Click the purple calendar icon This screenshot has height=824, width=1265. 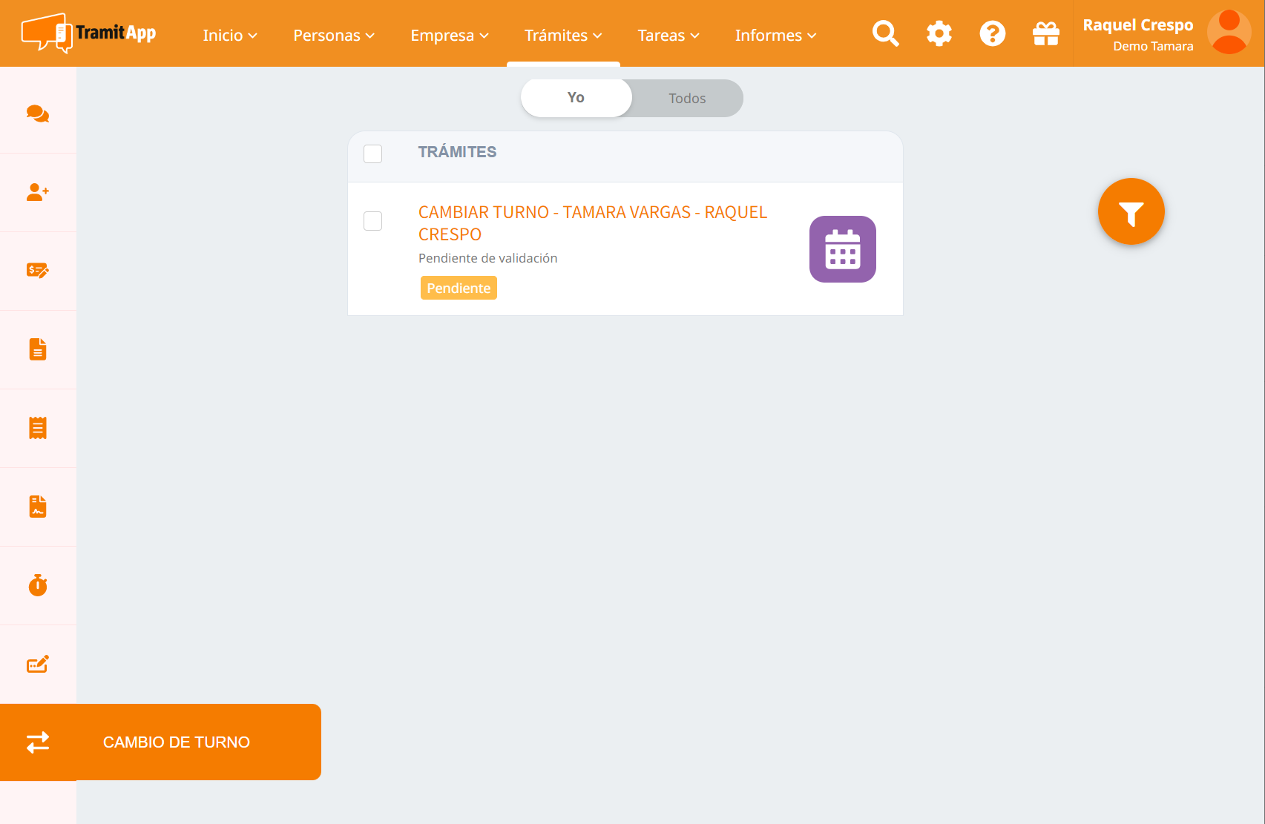(842, 249)
